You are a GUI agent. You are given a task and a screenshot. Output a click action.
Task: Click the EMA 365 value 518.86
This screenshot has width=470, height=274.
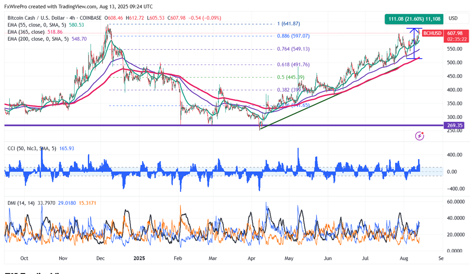tap(55, 32)
